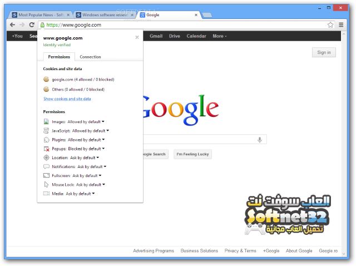Open JavaScript Allowed by default dropdown
The width and height of the screenshot is (356, 266).
tap(91, 131)
